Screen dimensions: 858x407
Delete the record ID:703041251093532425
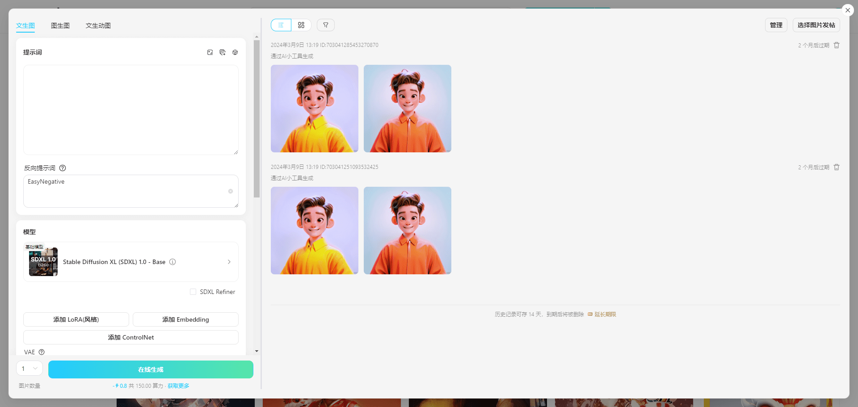point(837,167)
